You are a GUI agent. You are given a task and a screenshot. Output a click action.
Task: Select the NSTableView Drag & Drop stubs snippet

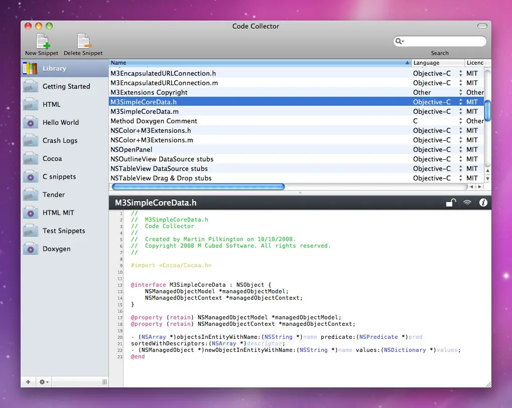(296, 178)
